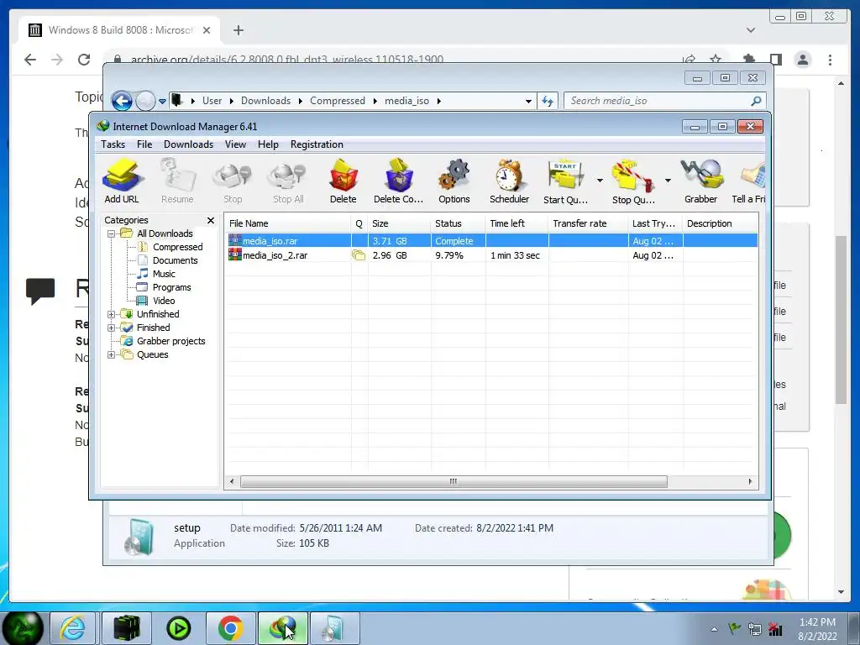Open the Help menu
The height and width of the screenshot is (645, 860).
[x=268, y=144]
